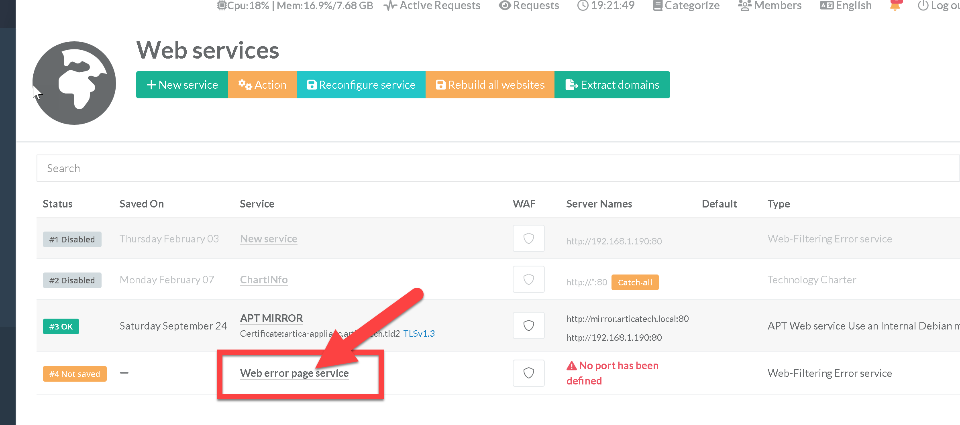This screenshot has height=425, width=960.
Task: Click the orange Catch-all badge
Action: point(635,283)
